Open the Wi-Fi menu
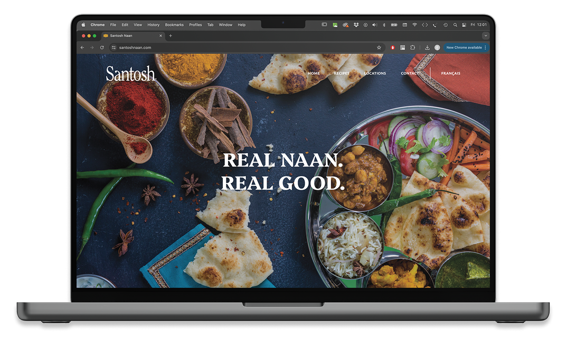The image size is (567, 355). tap(415, 25)
